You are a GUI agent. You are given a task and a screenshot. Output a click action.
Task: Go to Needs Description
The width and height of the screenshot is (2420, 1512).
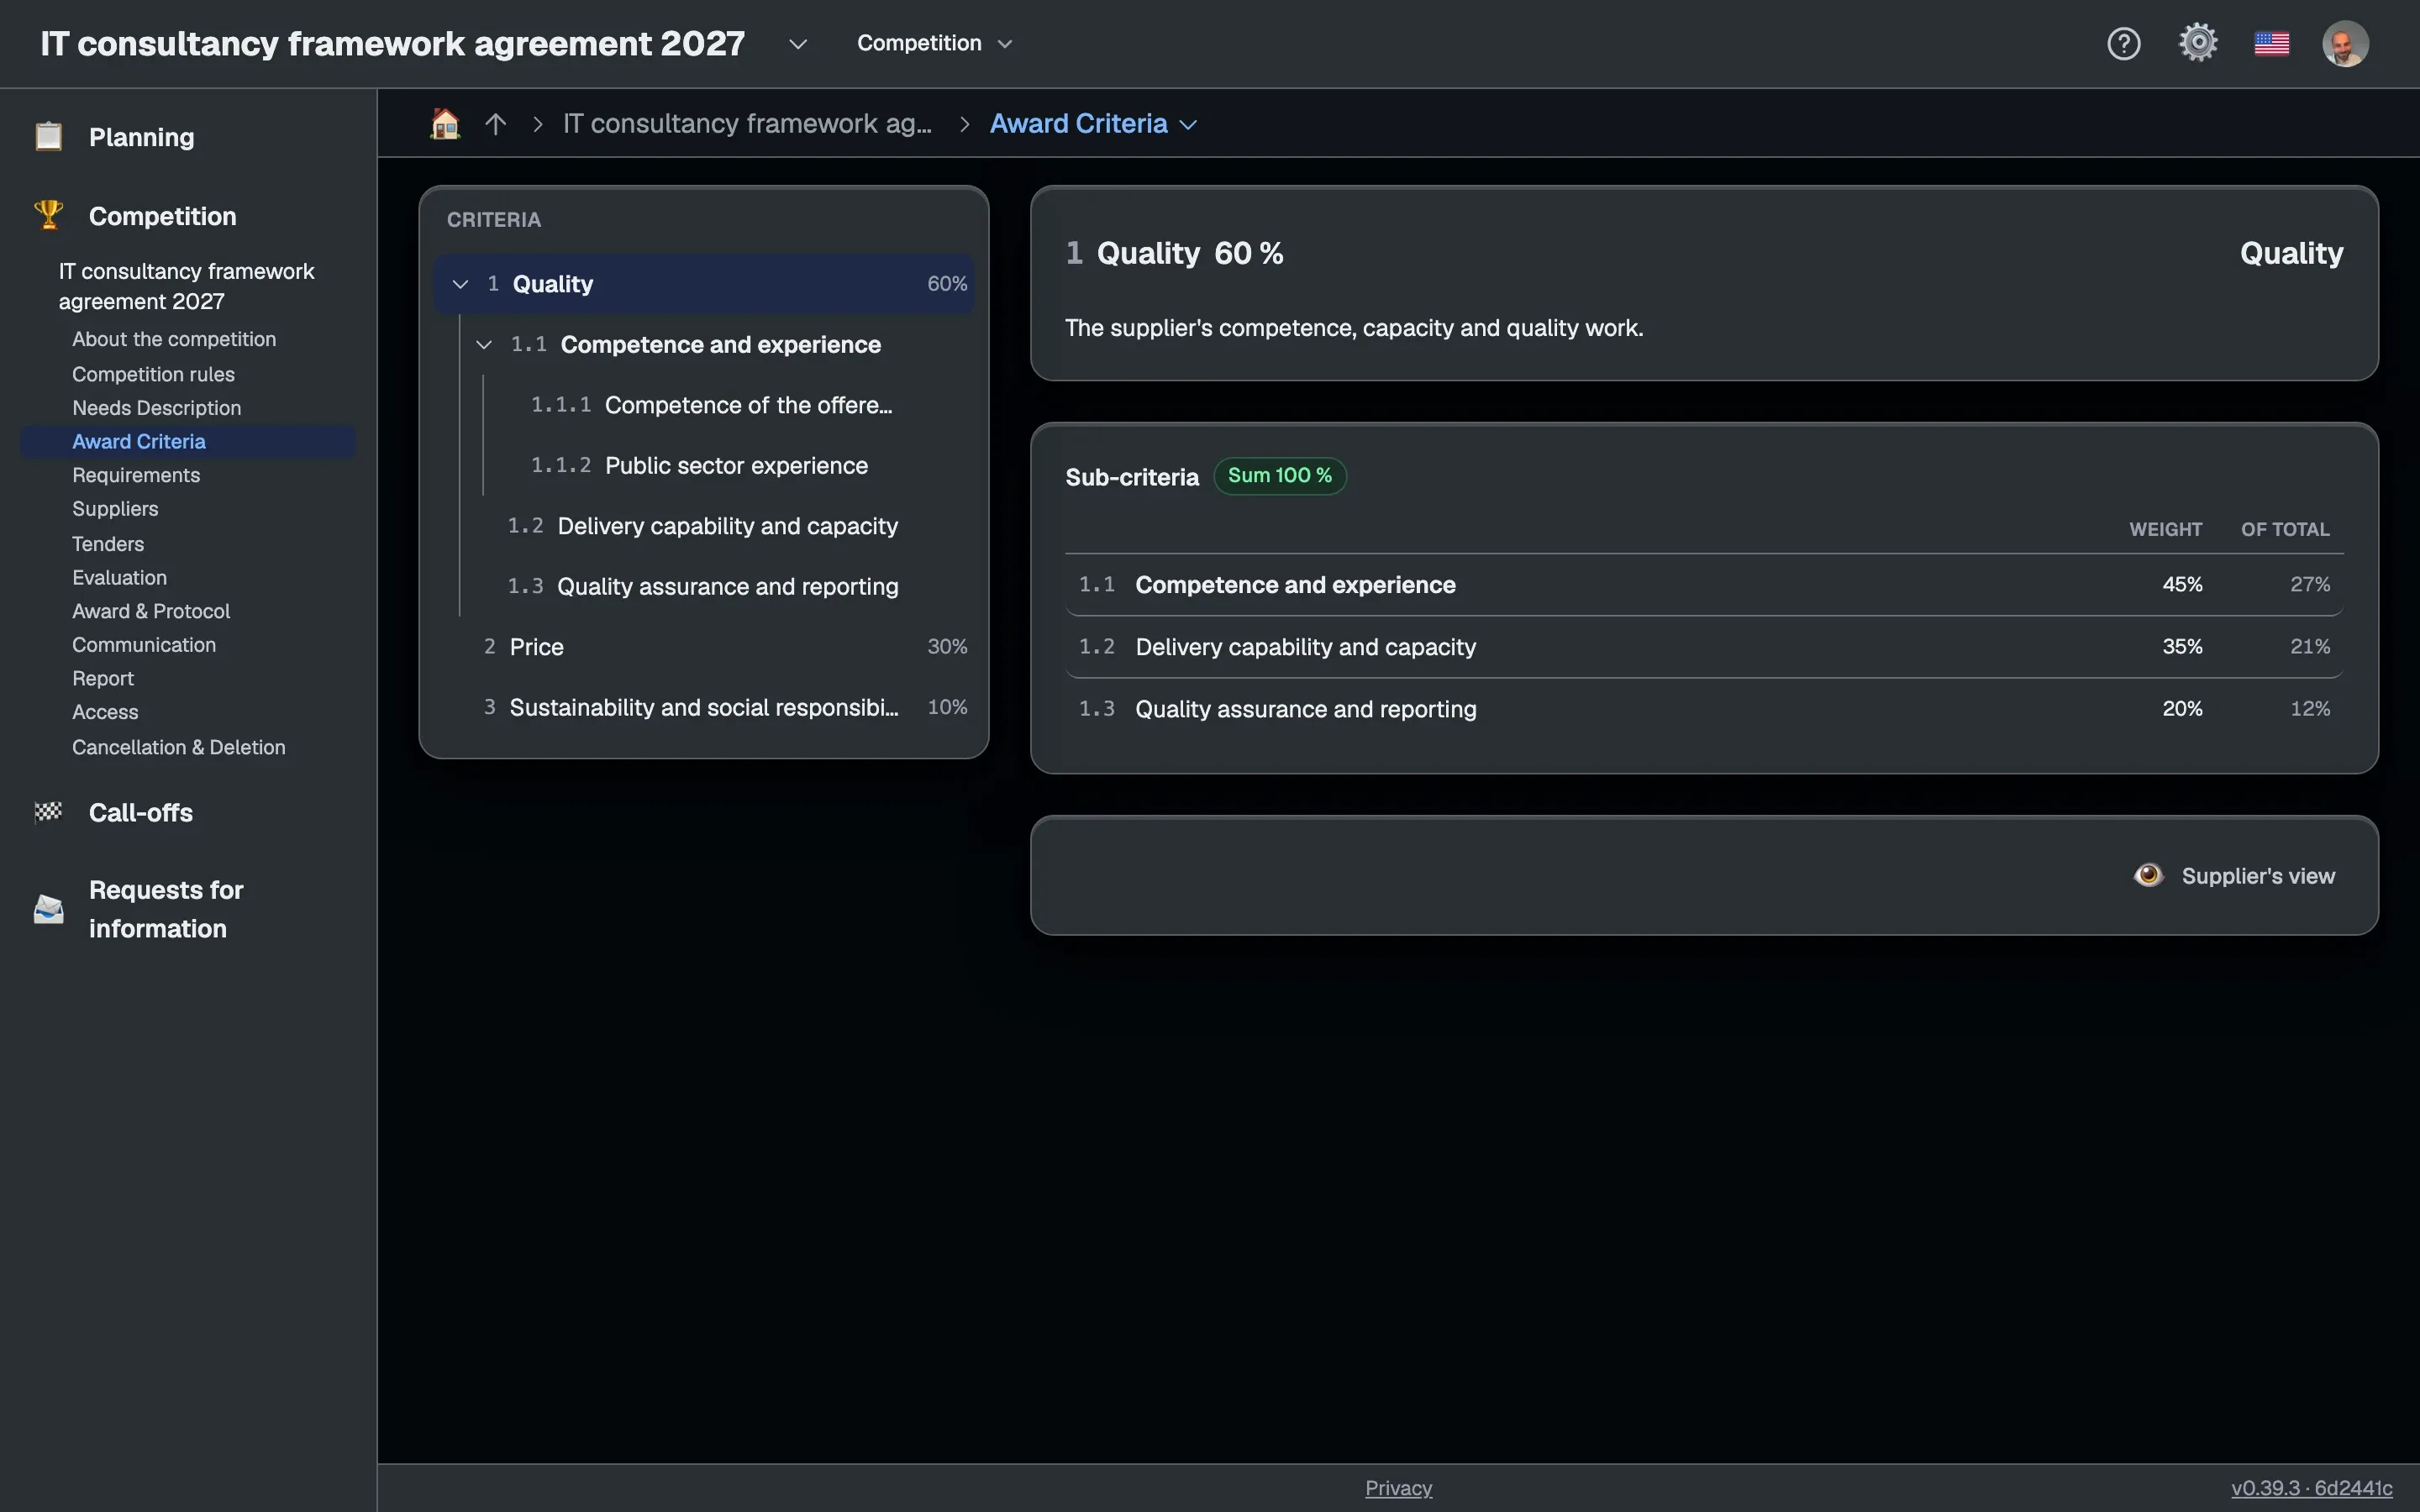point(156,408)
